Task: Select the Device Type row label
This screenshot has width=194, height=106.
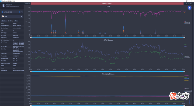Action: (x=5, y=28)
